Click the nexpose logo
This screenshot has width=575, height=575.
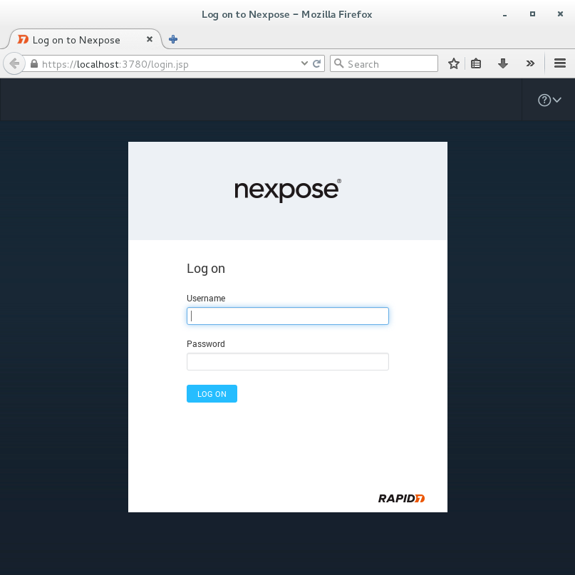(288, 190)
